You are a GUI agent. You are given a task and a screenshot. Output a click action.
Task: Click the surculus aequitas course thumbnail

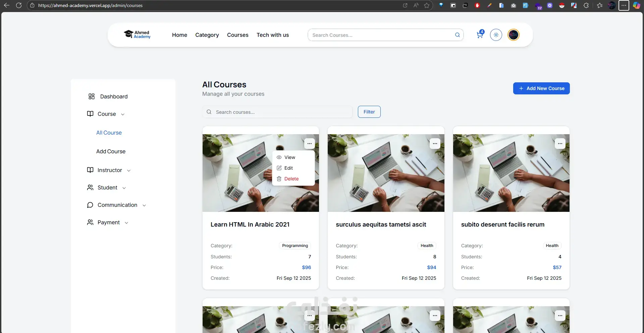pos(386,173)
